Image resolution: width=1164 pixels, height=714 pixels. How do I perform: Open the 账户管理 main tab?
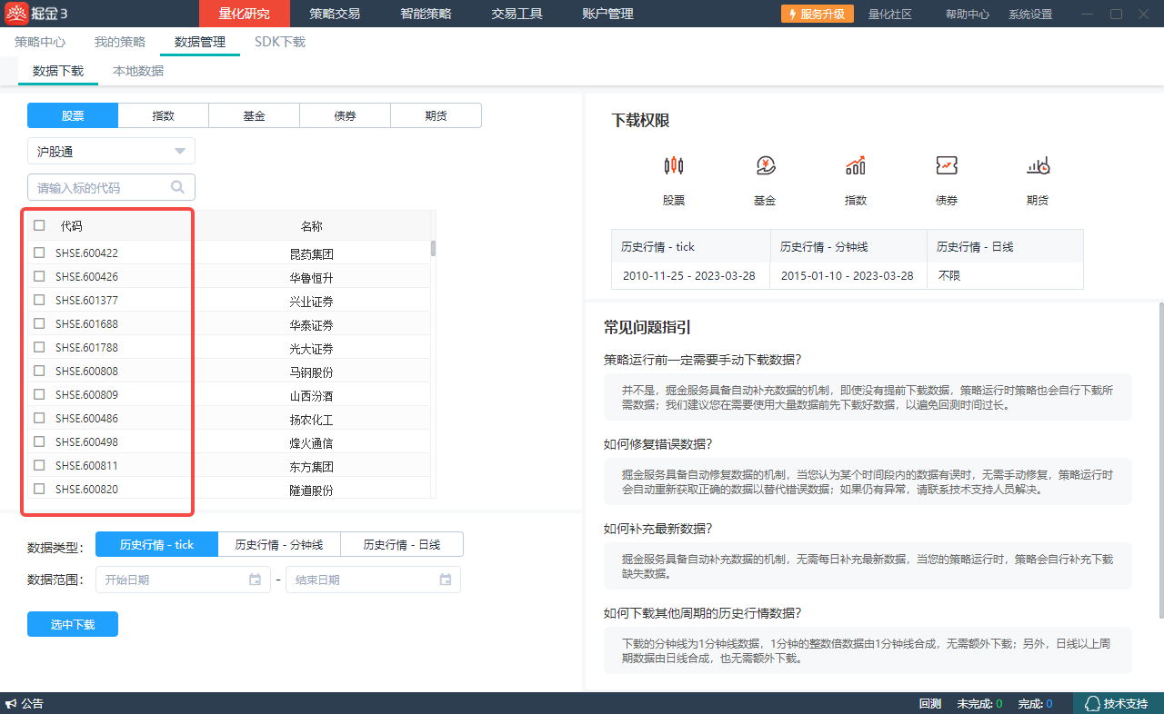click(607, 14)
